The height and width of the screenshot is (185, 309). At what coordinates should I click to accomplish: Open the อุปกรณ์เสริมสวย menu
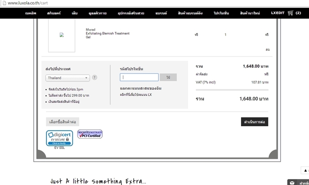click(131, 13)
